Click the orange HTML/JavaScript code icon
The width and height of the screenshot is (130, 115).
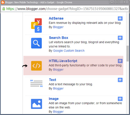pos(36,66)
